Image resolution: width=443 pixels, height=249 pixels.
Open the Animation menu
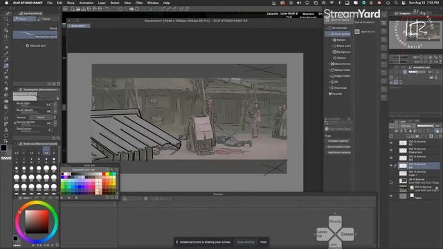(86, 3)
